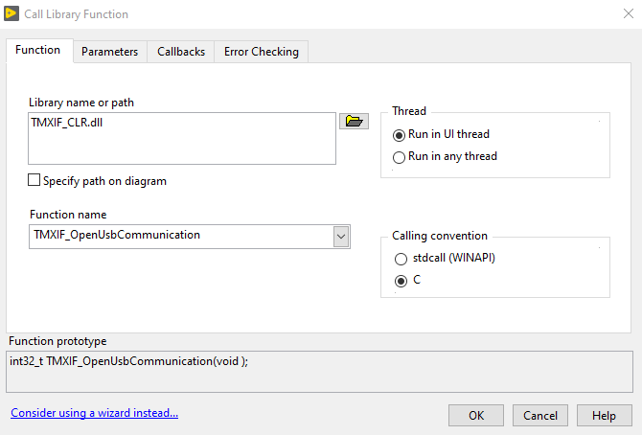Click the Function name text box
The height and width of the screenshot is (435, 642).
tap(182, 235)
